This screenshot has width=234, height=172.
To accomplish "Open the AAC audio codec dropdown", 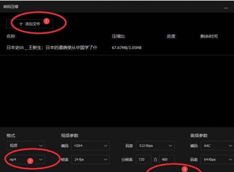I will pyautogui.click(x=217, y=145).
